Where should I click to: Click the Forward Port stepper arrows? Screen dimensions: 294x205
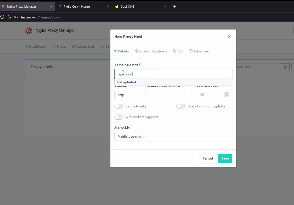click(226, 95)
